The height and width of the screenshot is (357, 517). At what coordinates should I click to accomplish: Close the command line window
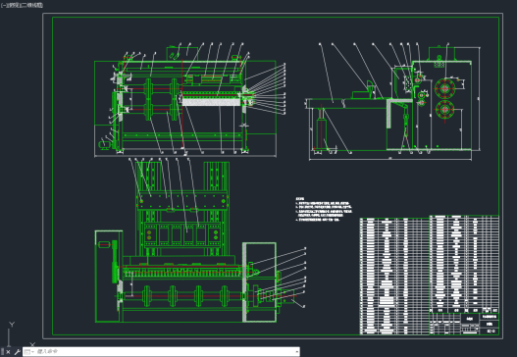click(8, 352)
